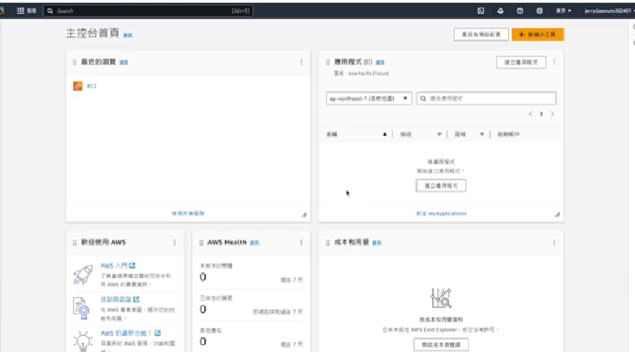Click the EC2 service icon

[x=78, y=86]
